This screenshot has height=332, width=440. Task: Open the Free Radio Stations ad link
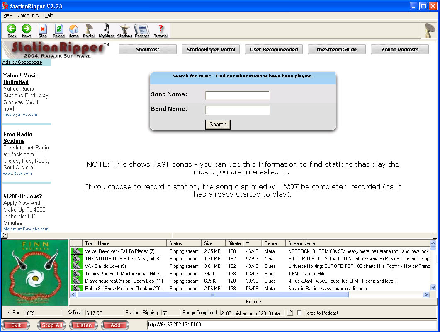coord(18,137)
